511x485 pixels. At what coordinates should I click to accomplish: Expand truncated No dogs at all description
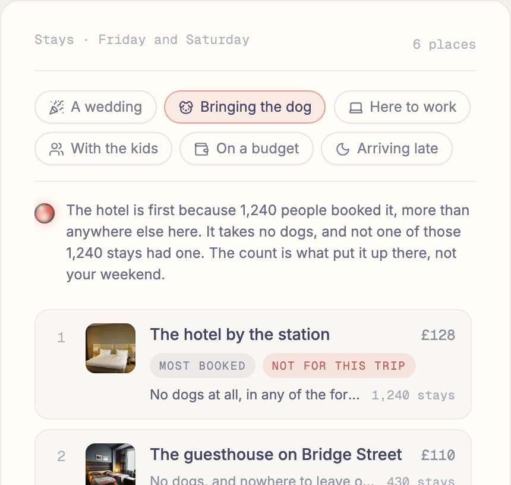point(255,395)
